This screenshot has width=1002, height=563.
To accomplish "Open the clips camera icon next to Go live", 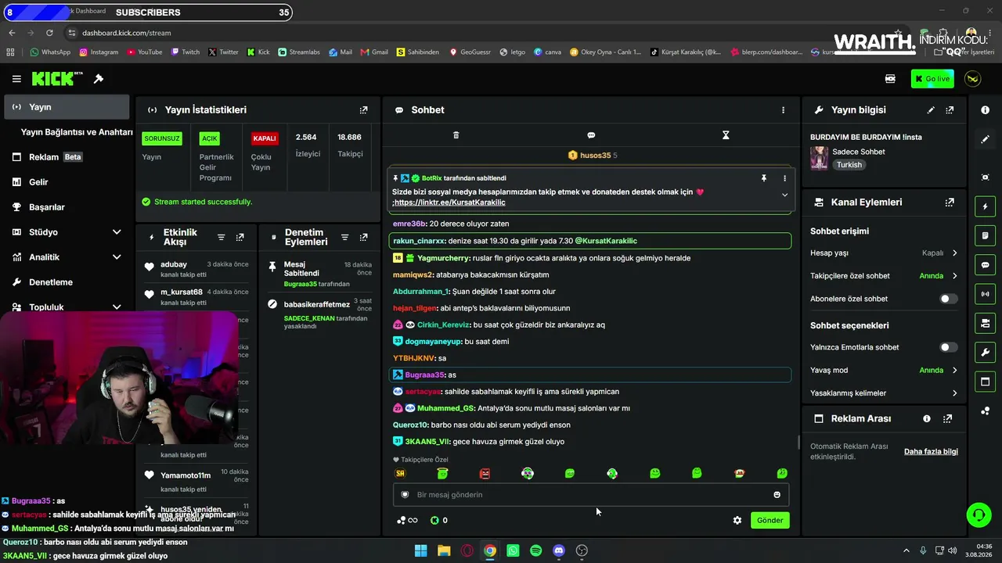I will (890, 79).
